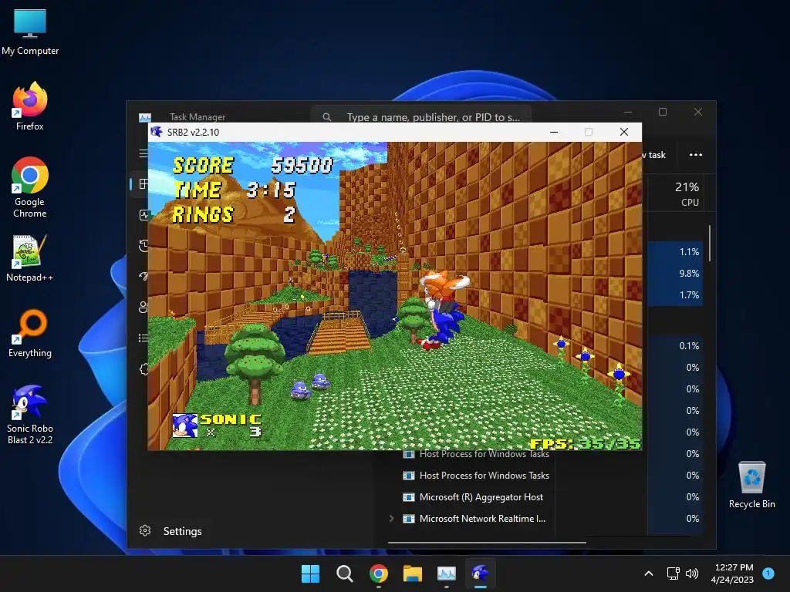Select the Google Chrome desktop shortcut
This screenshot has width=790, height=592.
[x=30, y=187]
